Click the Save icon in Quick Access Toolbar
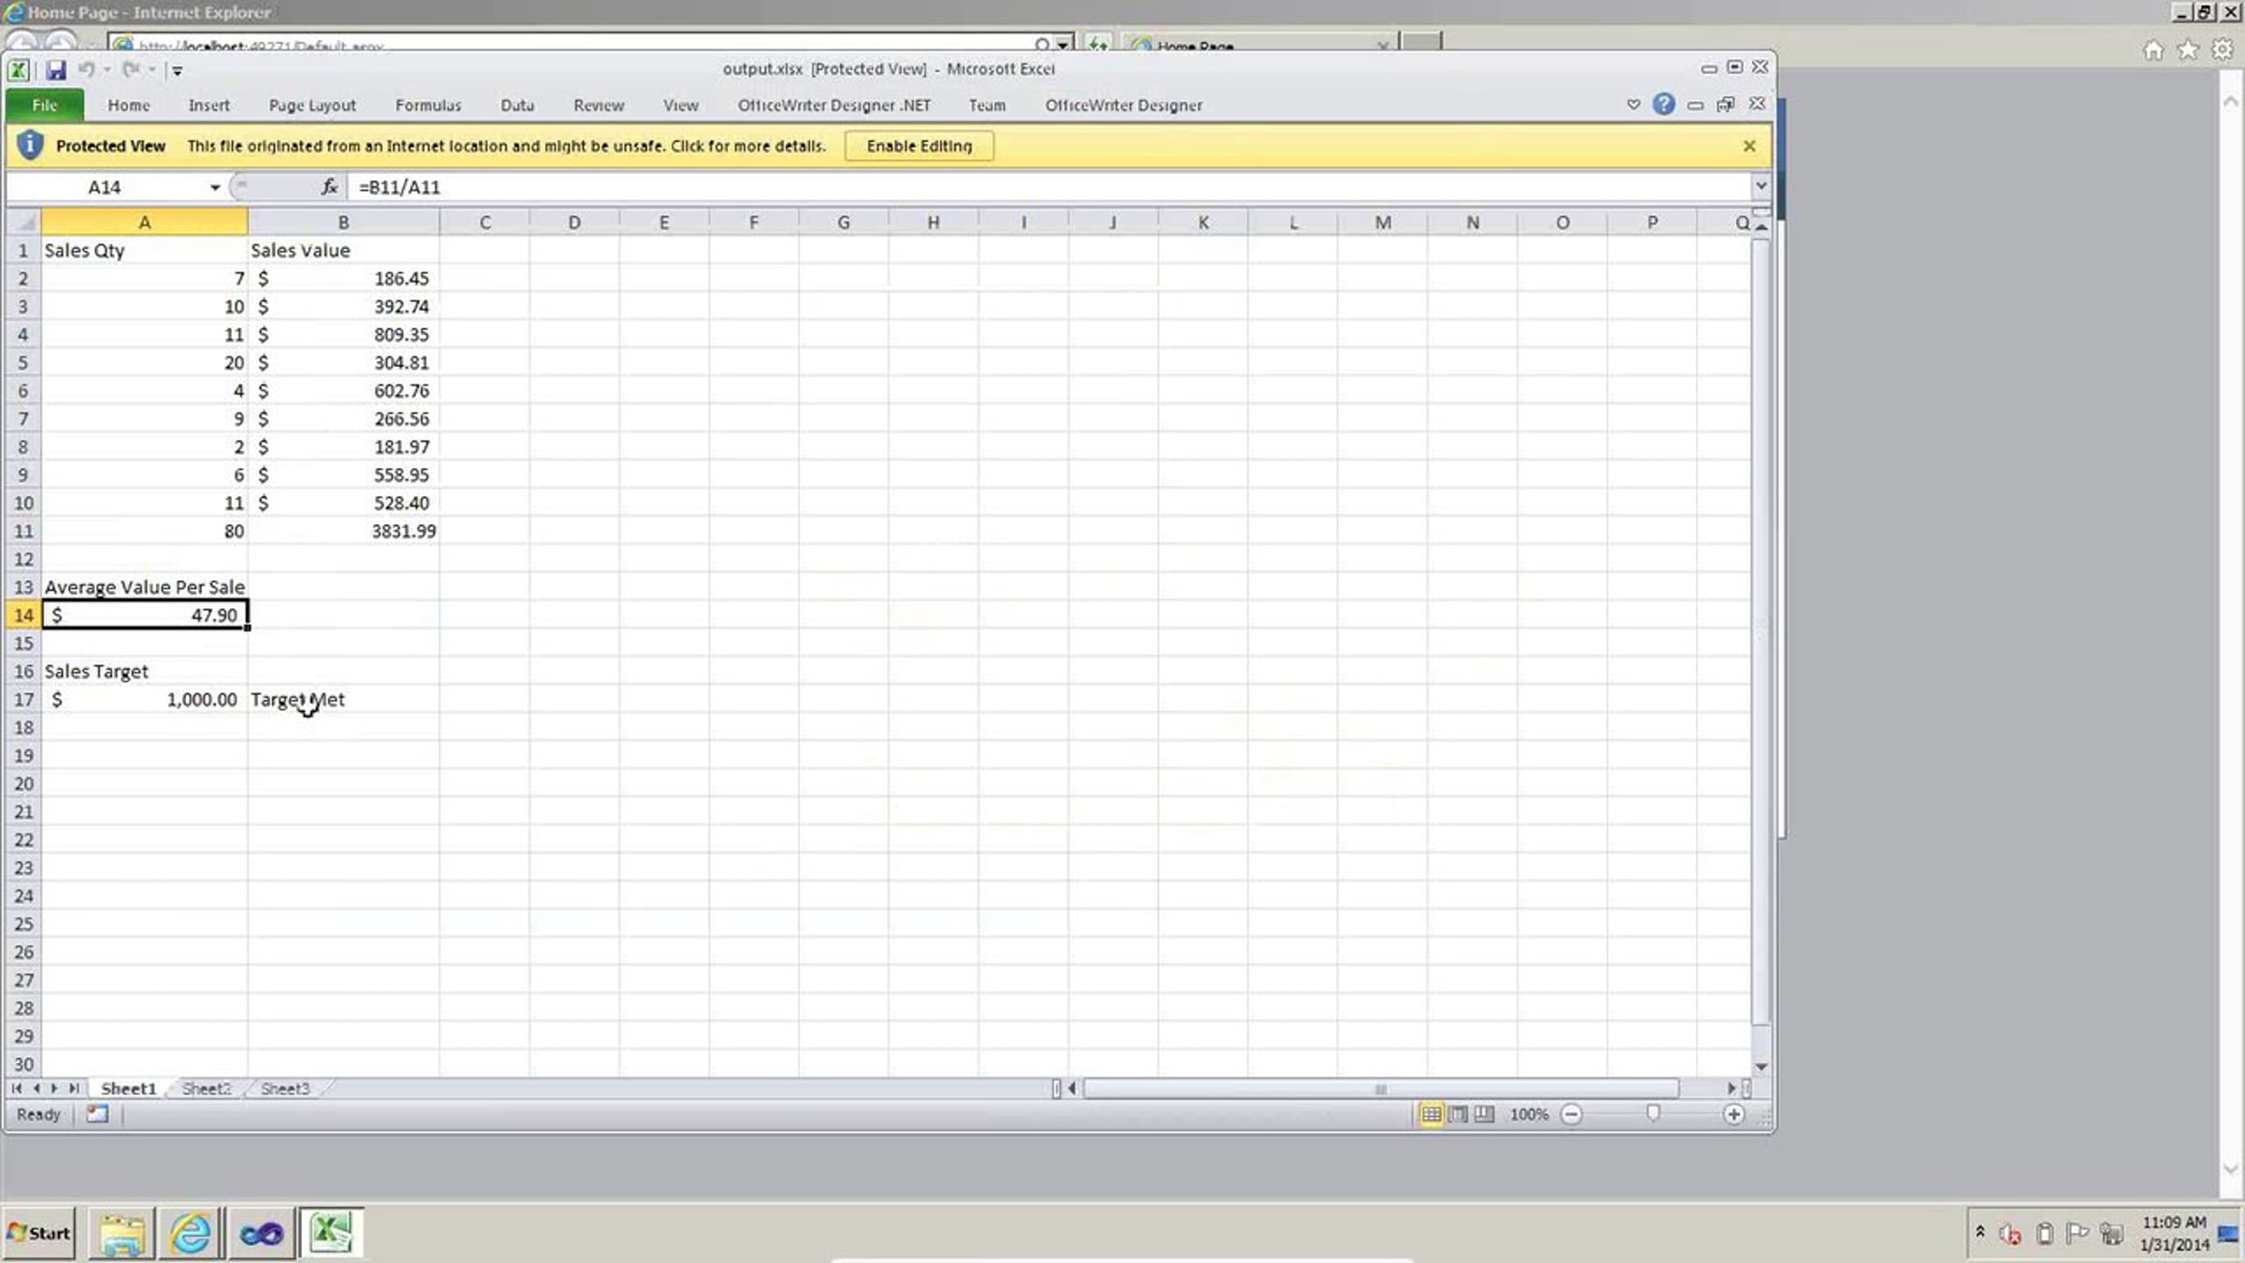Viewport: 2245px width, 1263px height. (x=55, y=70)
